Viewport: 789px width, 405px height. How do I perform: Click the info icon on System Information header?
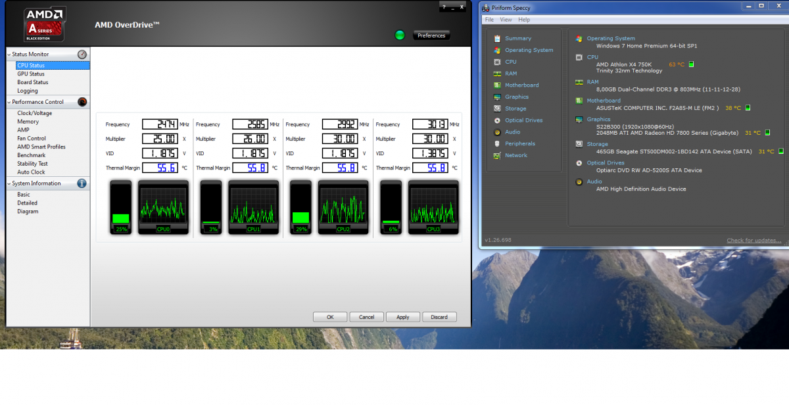coord(82,183)
